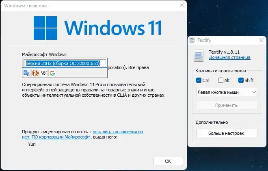
Task: Click the large Textify document icon
Action: [199, 56]
